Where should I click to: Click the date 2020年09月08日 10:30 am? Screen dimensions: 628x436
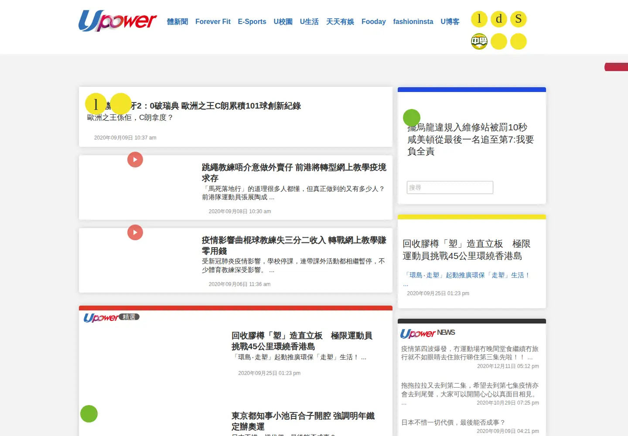tap(240, 211)
